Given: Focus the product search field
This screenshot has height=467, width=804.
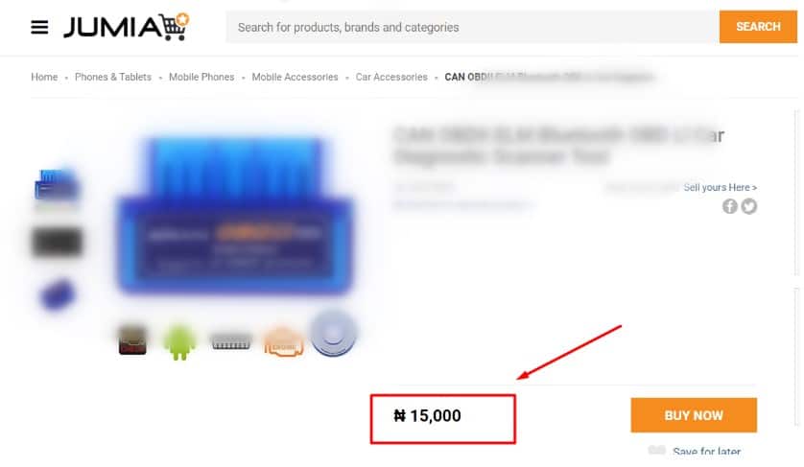Looking at the screenshot, I should (x=472, y=27).
